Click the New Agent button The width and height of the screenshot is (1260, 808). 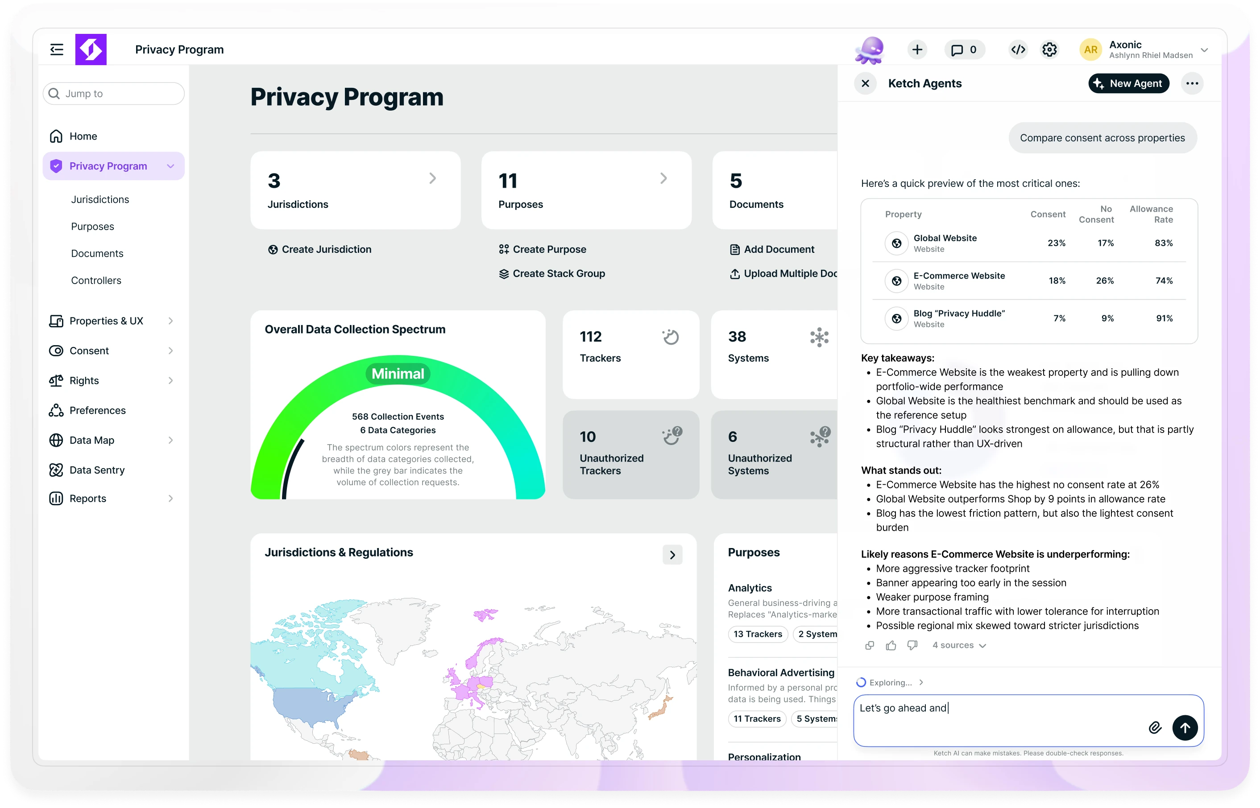coord(1129,83)
